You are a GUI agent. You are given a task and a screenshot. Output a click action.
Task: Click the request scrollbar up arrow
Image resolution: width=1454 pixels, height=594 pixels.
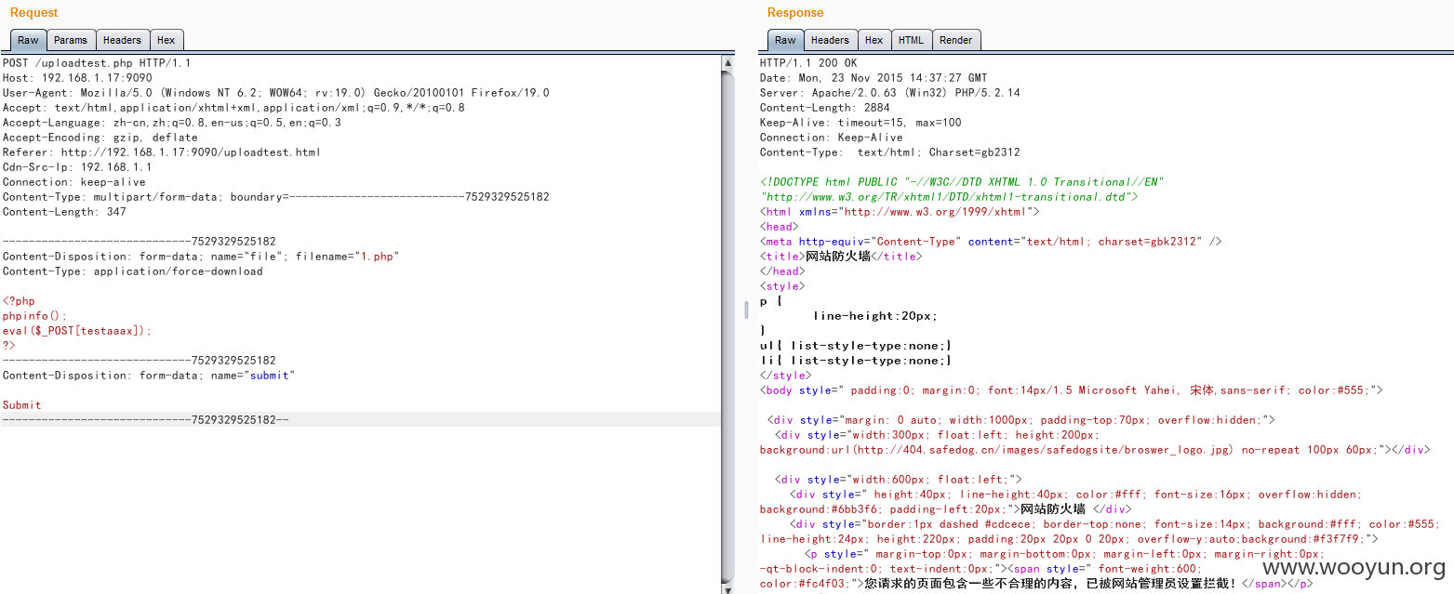pyautogui.click(x=728, y=63)
